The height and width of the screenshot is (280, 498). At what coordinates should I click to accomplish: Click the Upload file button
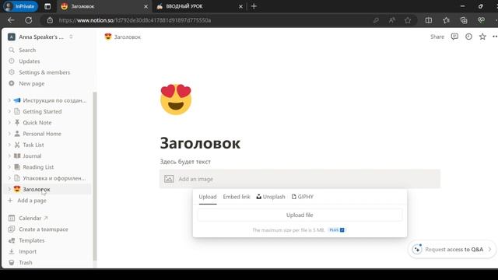click(300, 215)
